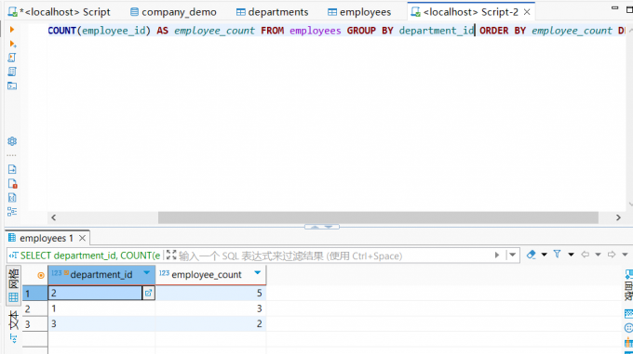Click the editor scroll right arrow
Image resolution: width=633 pixels, height=354 pixels.
[x=618, y=217]
